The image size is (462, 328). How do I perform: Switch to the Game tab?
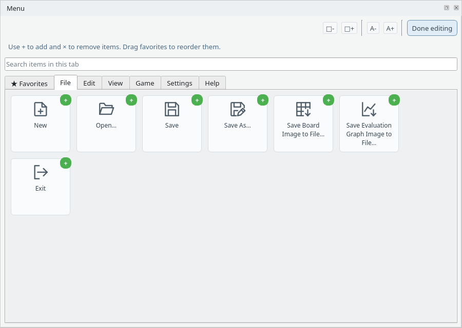pyautogui.click(x=145, y=83)
